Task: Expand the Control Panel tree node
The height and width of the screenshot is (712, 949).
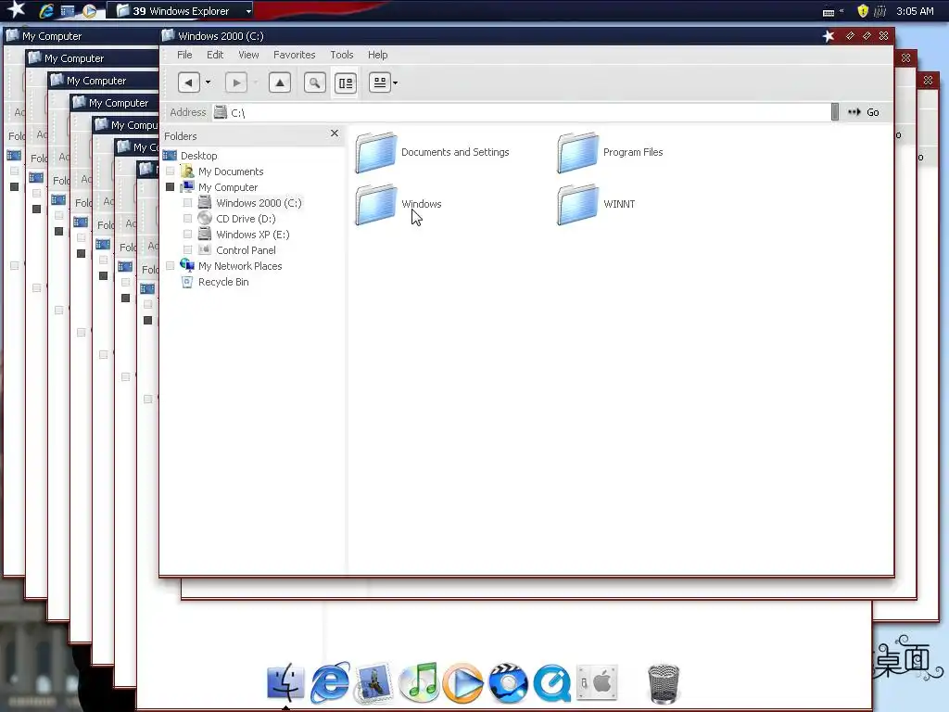Action: point(187,250)
